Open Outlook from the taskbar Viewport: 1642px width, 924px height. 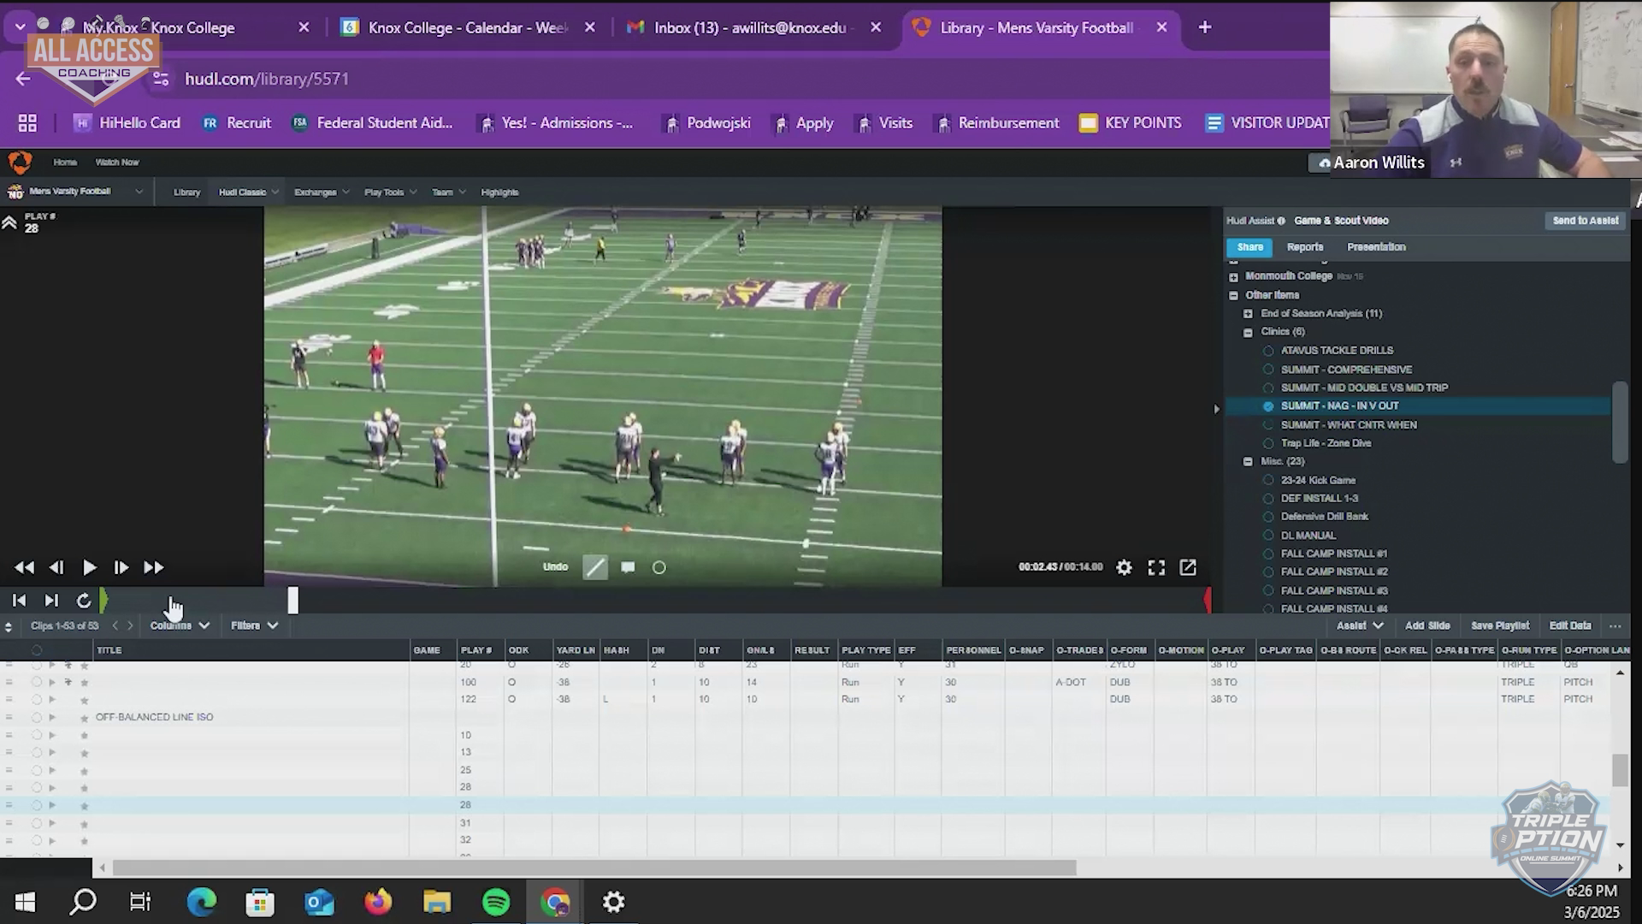pyautogui.click(x=319, y=902)
